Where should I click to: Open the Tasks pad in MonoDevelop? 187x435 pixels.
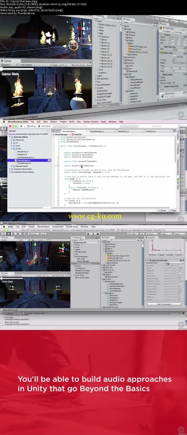(x=173, y=211)
